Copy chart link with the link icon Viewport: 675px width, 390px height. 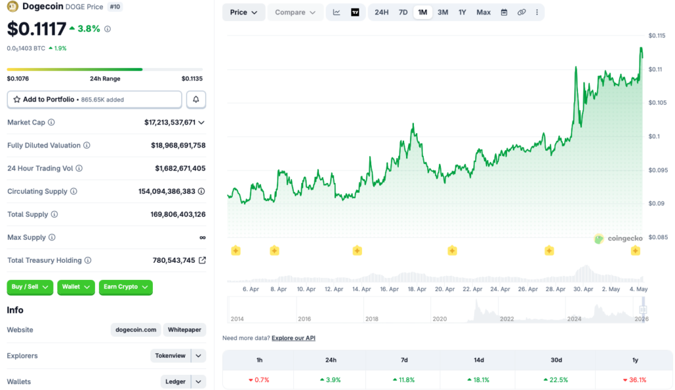point(521,13)
